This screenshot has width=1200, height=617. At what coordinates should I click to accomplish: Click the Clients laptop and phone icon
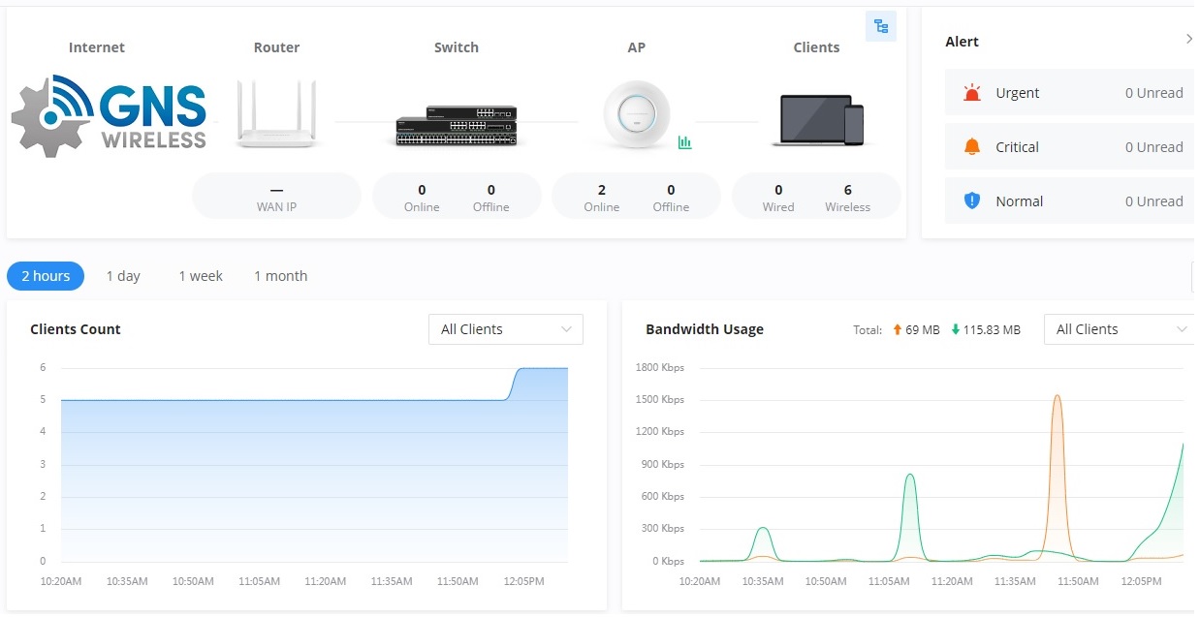pyautogui.click(x=817, y=120)
